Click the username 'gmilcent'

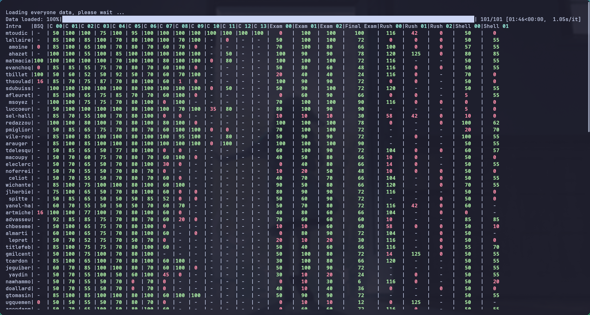point(18,254)
